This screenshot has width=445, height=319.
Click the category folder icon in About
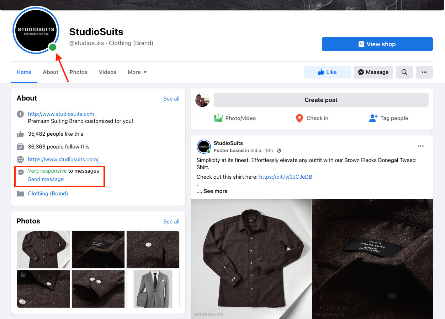point(20,194)
